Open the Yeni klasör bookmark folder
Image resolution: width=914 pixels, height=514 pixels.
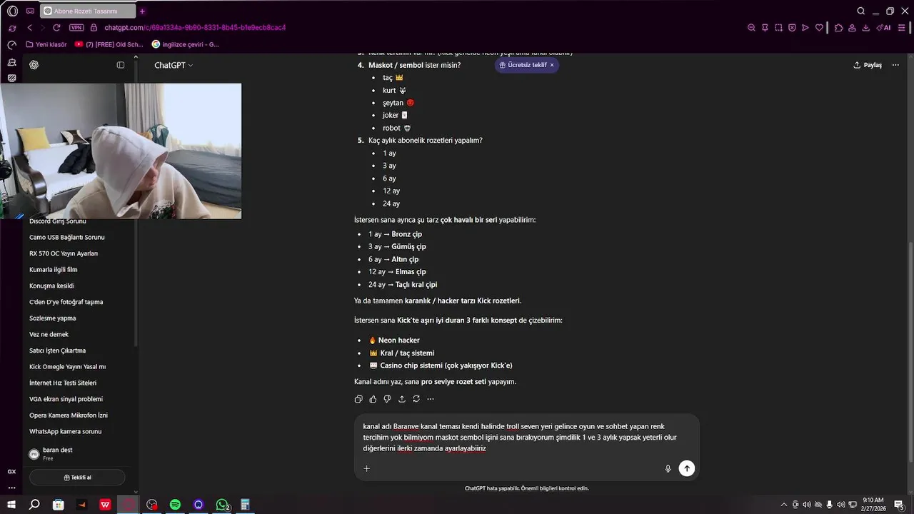click(46, 44)
